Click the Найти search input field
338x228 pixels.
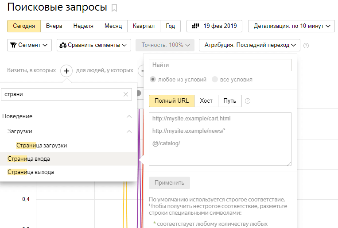tap(220, 65)
